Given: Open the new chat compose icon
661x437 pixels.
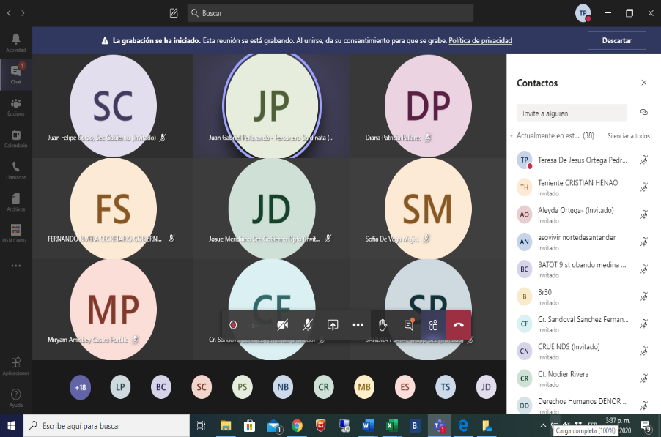Looking at the screenshot, I should click(174, 13).
